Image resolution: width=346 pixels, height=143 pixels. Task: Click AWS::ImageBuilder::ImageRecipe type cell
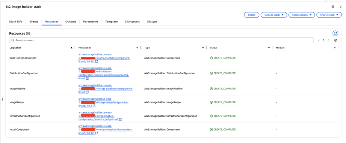(162, 102)
